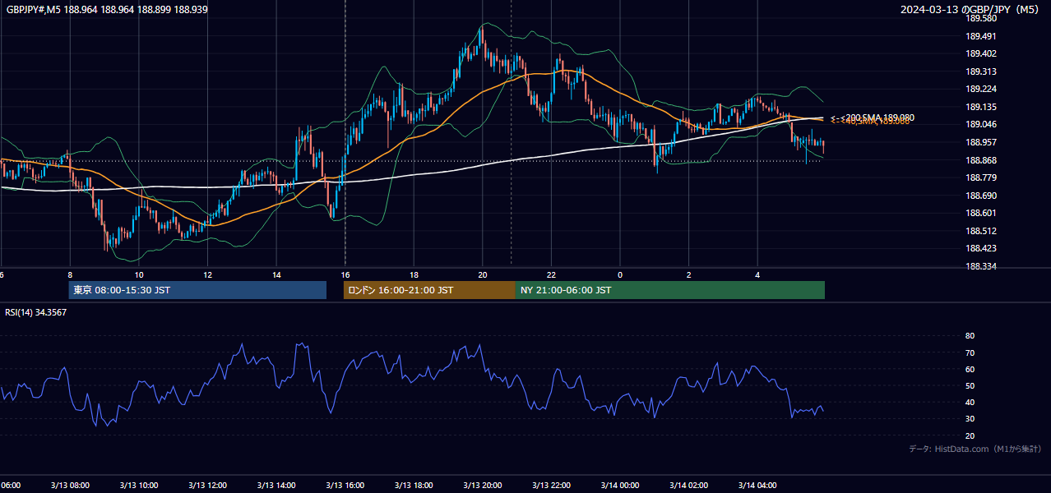Click the '3/13 16:00' bottom time label
This screenshot has width=1051, height=493.
point(345,486)
